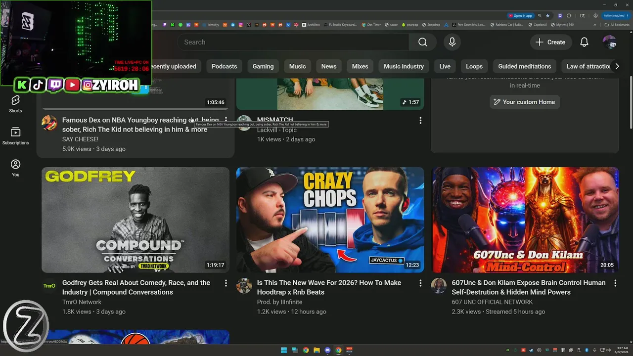Open the CaptionAI bookmark

[538, 24]
